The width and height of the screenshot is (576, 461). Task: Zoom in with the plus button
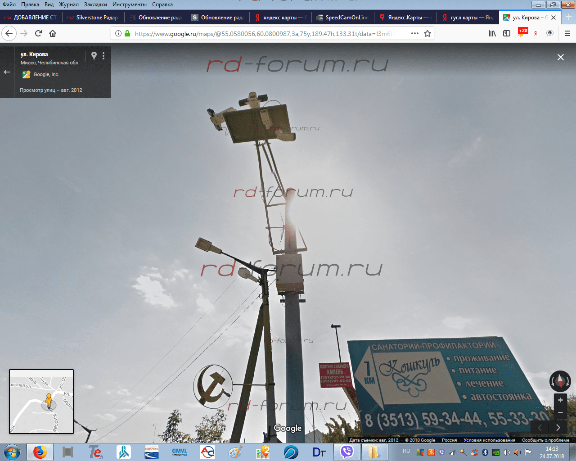click(x=560, y=400)
